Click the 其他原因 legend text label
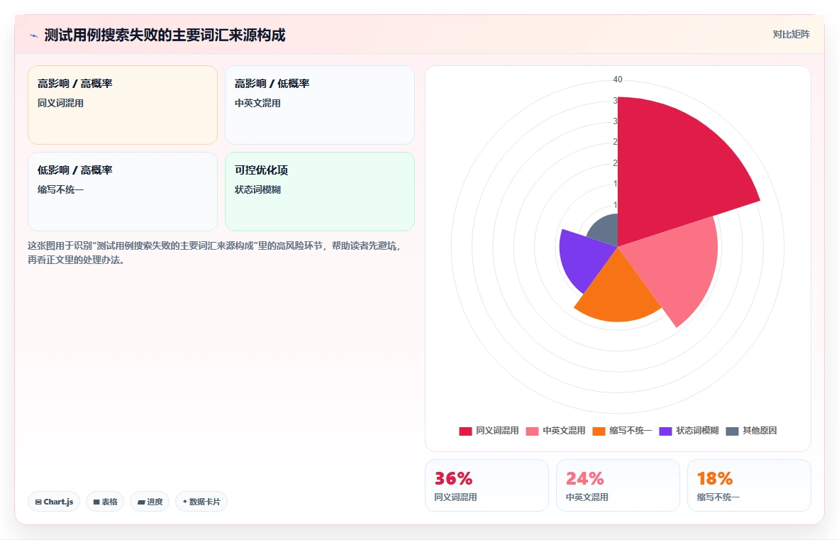Image resolution: width=839 pixels, height=540 pixels. coord(760,431)
